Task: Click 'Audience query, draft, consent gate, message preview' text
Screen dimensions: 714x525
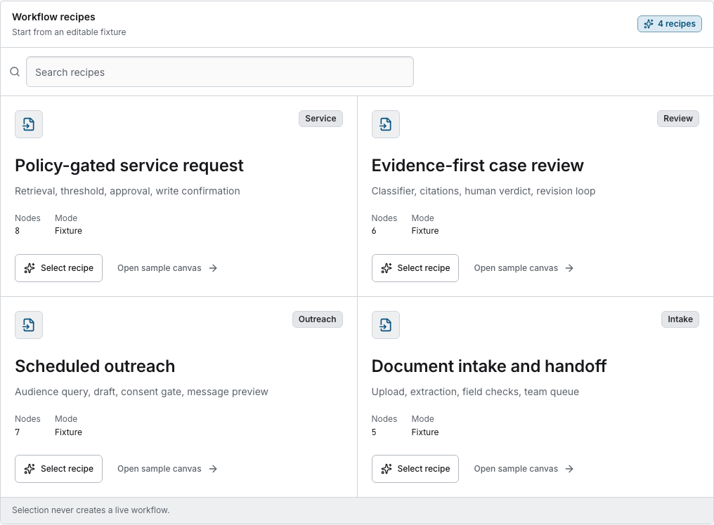Action: coord(142,392)
